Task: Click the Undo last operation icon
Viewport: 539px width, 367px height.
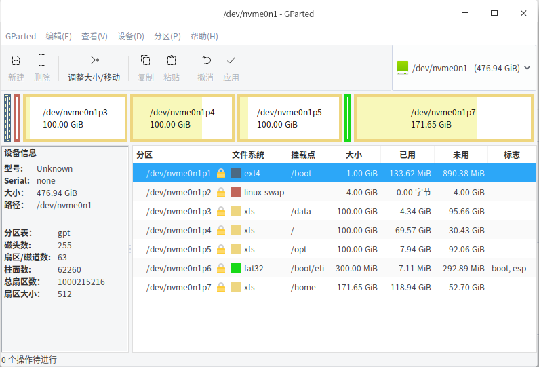Action: coord(206,60)
